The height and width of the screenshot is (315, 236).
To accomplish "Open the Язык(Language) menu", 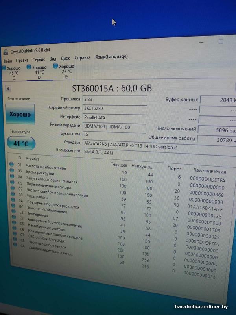I will pos(111,57).
